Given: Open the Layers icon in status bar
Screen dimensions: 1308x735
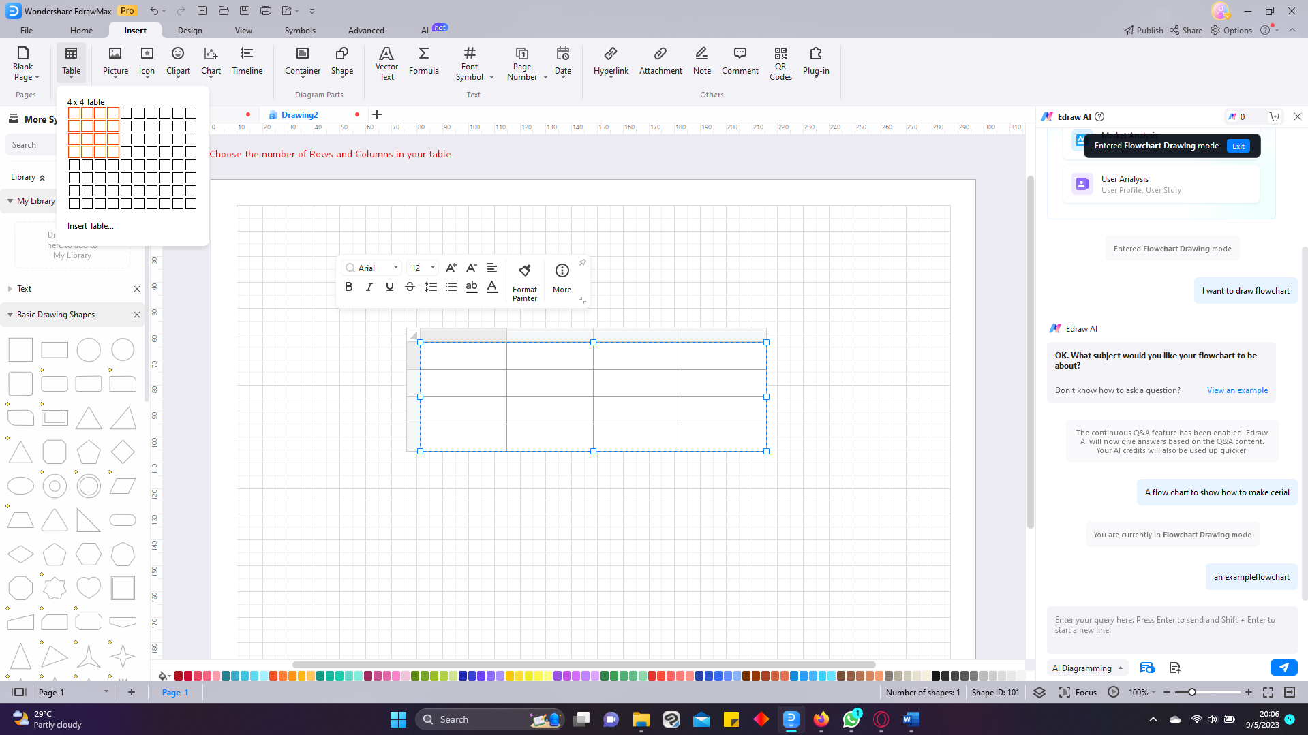Looking at the screenshot, I should (x=1039, y=692).
